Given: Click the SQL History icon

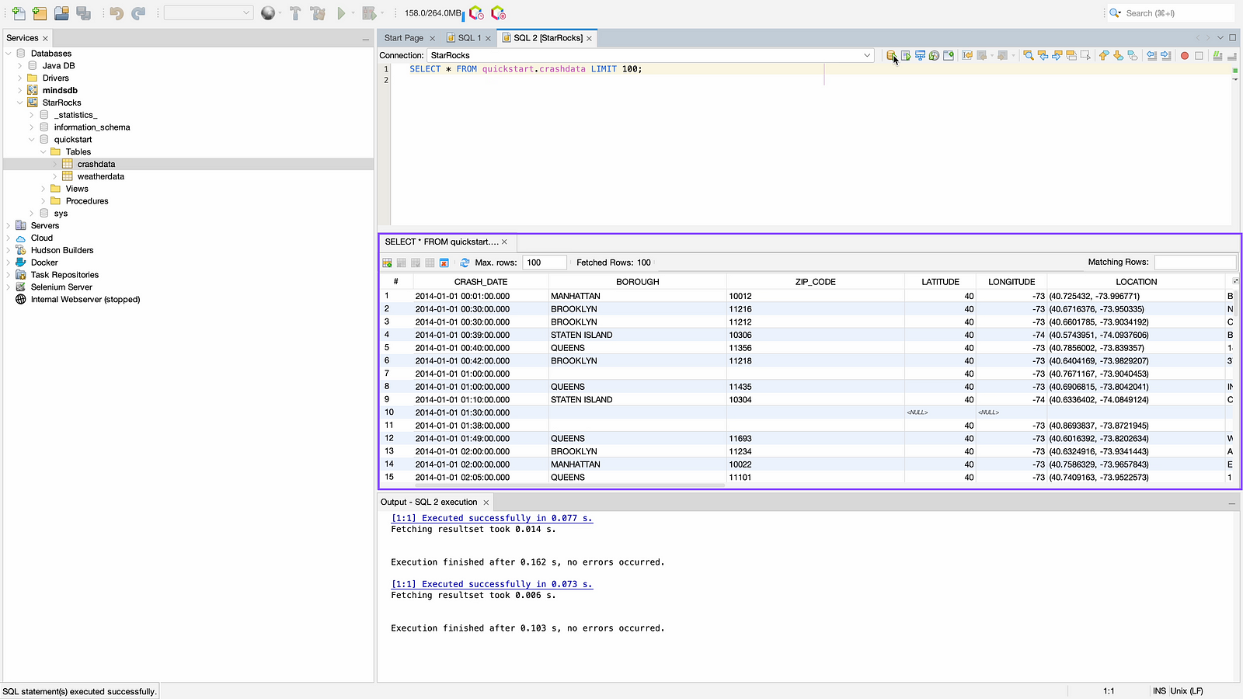Looking at the screenshot, I should (935, 55).
